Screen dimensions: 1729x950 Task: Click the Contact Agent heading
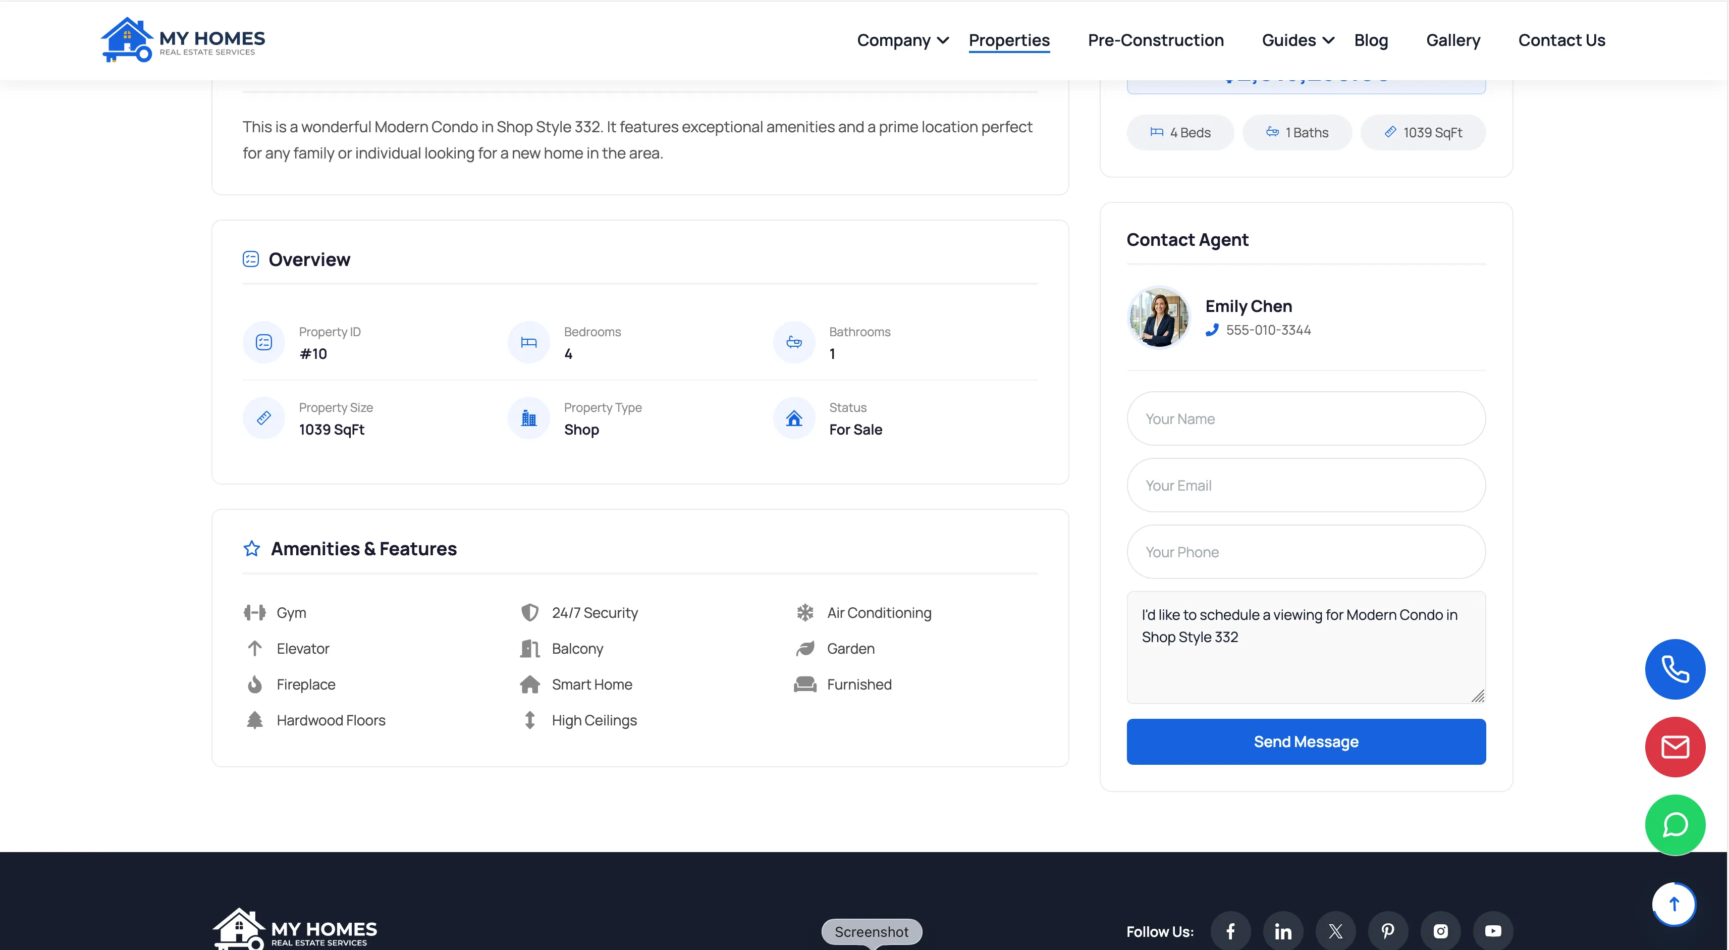[x=1187, y=240]
